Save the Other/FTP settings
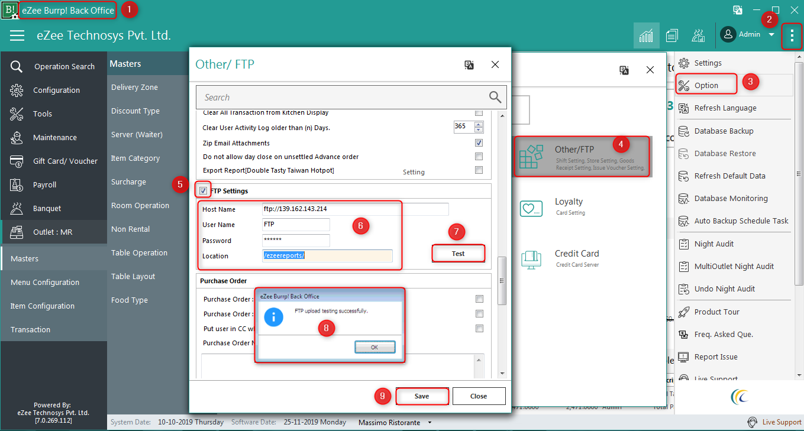This screenshot has width=804, height=431. [x=422, y=396]
